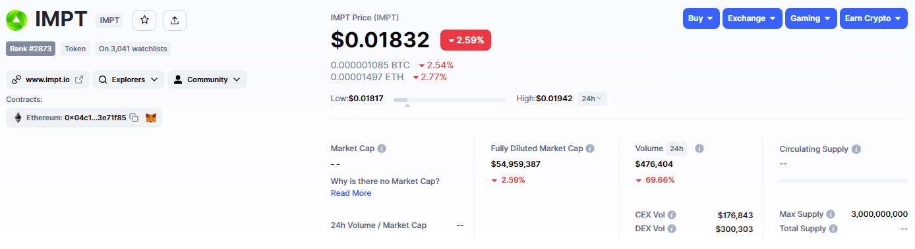Add token to MetaMask via fox icon
915x249 pixels.
pyautogui.click(x=151, y=118)
